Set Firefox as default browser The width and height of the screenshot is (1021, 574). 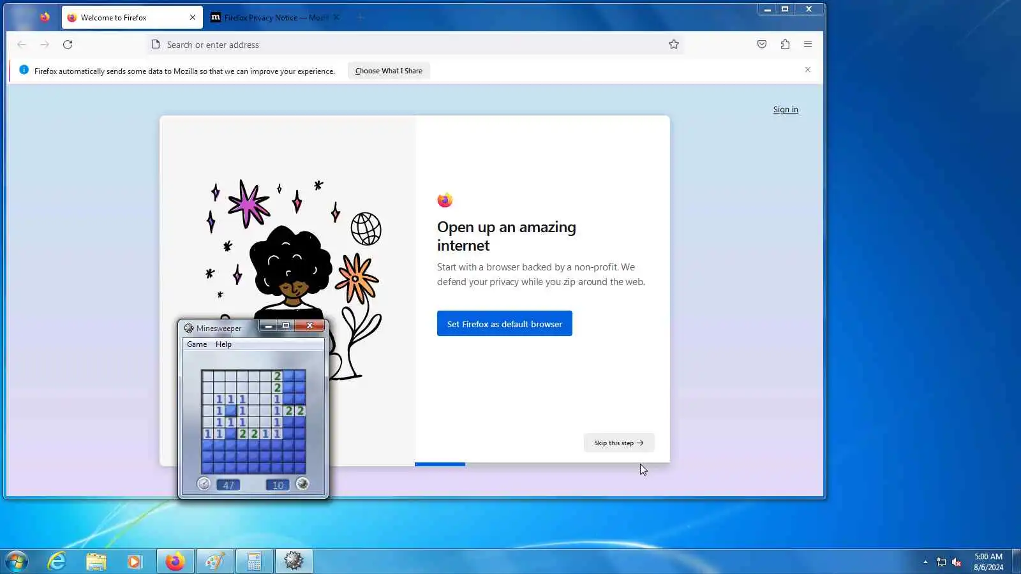pyautogui.click(x=505, y=323)
